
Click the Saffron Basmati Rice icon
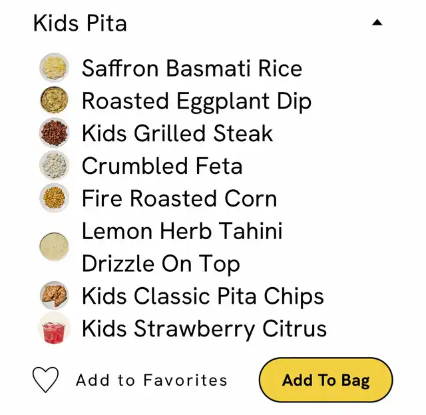pos(54,68)
